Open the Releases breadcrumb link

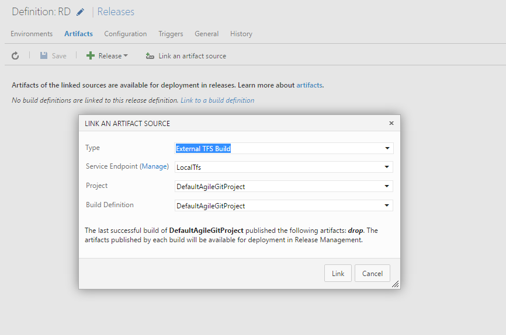(x=116, y=12)
